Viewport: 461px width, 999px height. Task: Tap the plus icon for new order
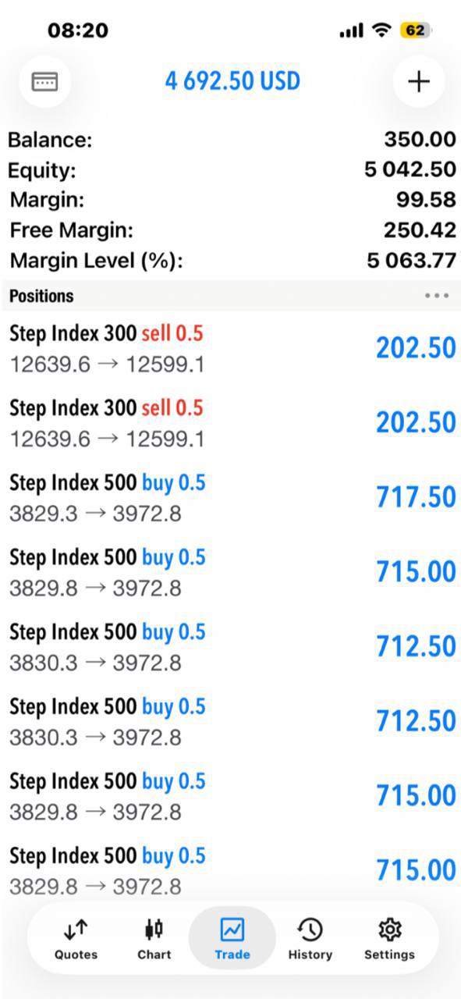(x=419, y=81)
